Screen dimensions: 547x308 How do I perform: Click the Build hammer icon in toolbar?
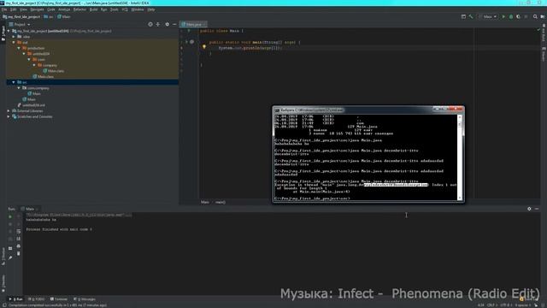pyautogui.click(x=471, y=16)
